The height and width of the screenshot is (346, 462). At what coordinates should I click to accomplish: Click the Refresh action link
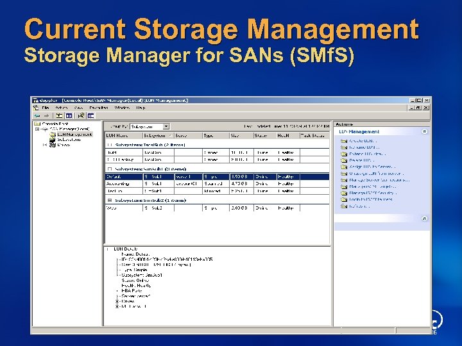click(359, 206)
